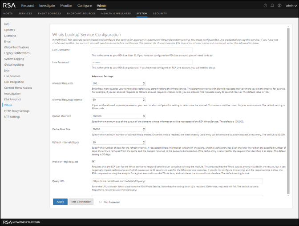Switch to the Health & Wellness tab
299x226 pixels.
[116, 13]
